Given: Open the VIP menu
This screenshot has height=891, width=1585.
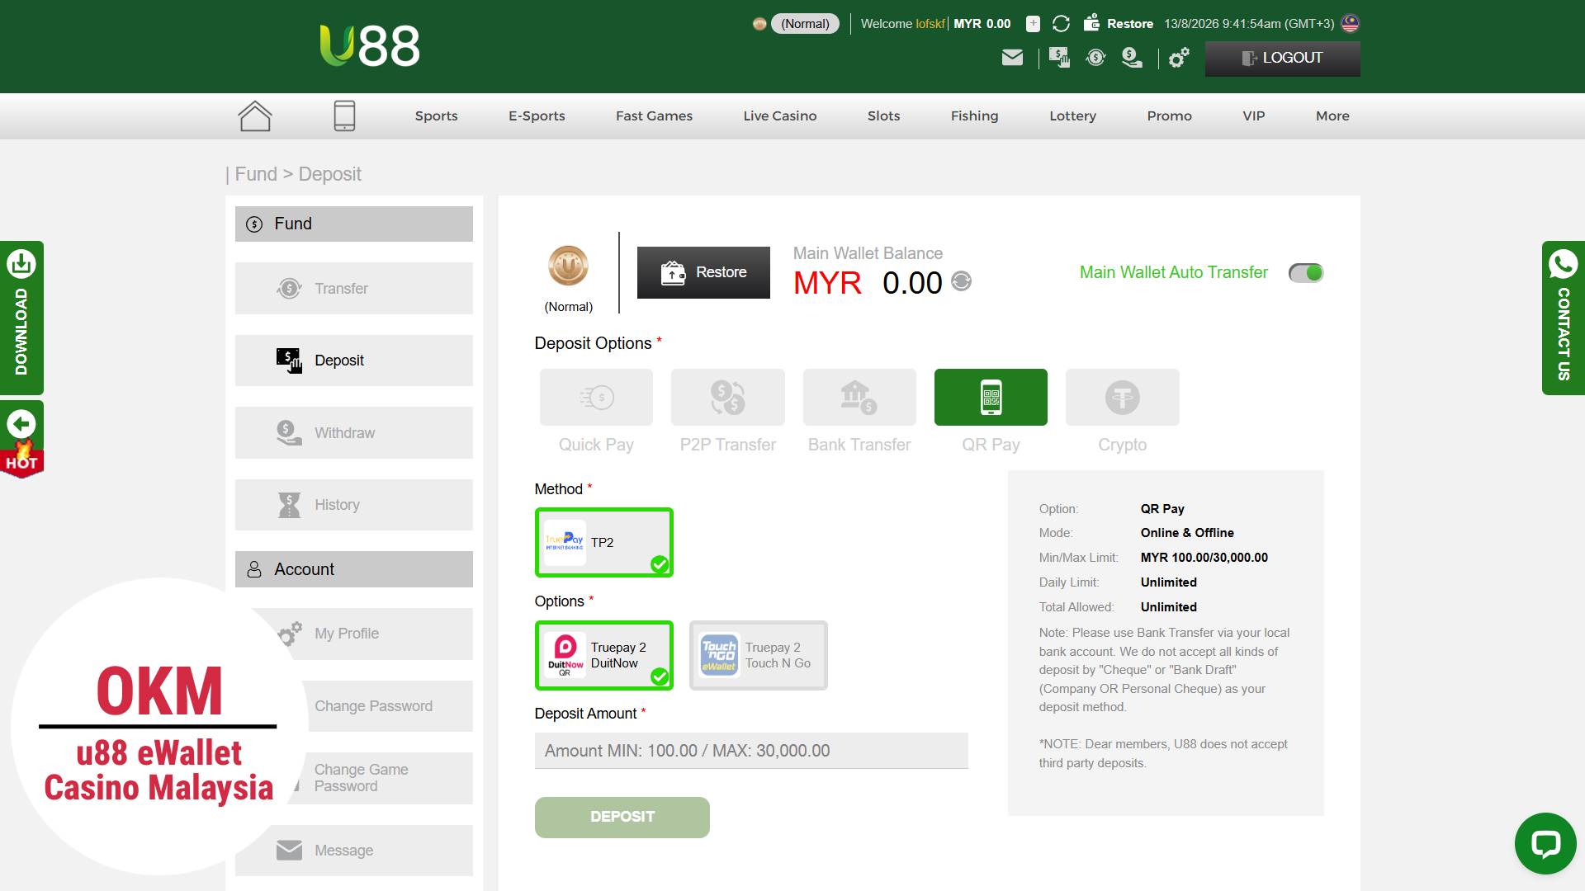Looking at the screenshot, I should point(1253,115).
